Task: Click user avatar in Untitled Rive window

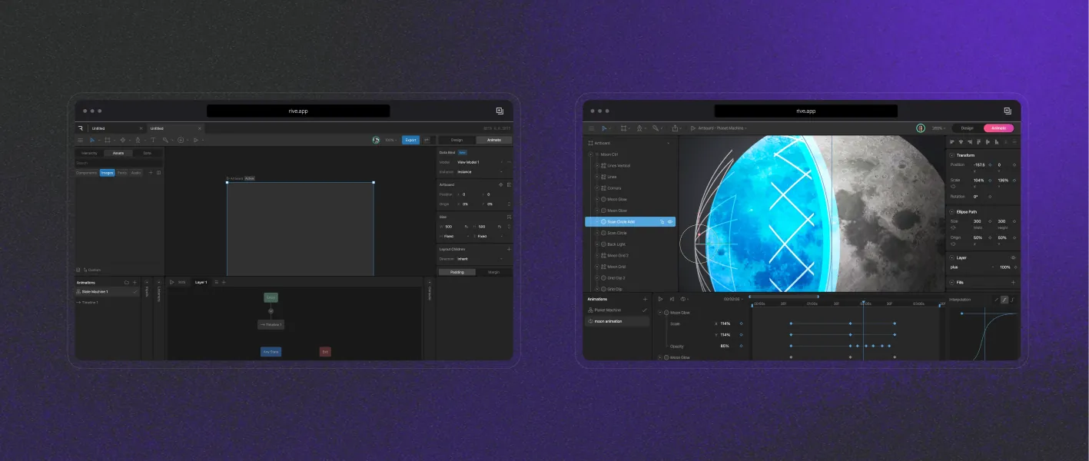Action: tap(376, 140)
